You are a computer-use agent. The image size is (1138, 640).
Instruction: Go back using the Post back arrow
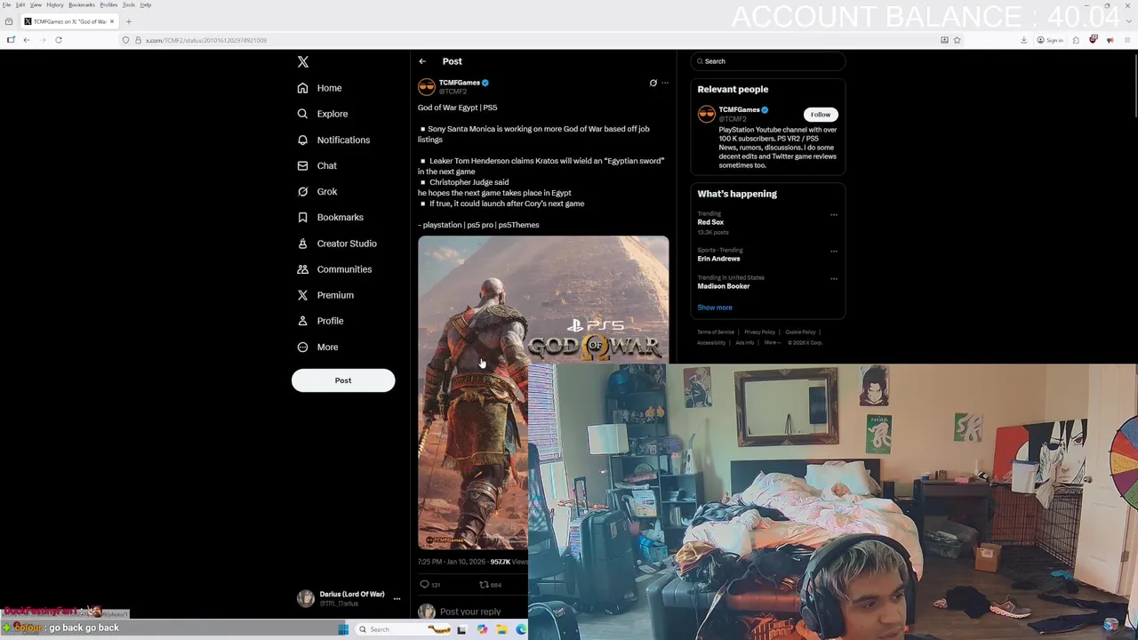pyautogui.click(x=422, y=61)
